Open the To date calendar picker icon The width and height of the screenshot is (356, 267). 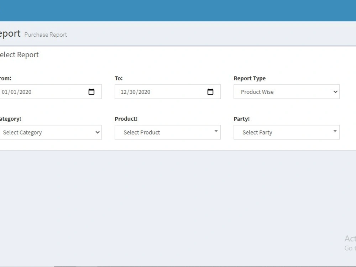[x=210, y=92]
